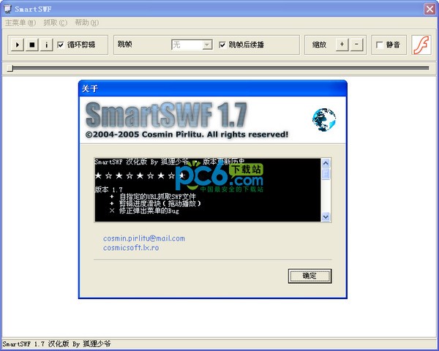Image resolution: width=439 pixels, height=351 pixels.
Task: Open the 抓取 menu
Action: click(x=56, y=23)
